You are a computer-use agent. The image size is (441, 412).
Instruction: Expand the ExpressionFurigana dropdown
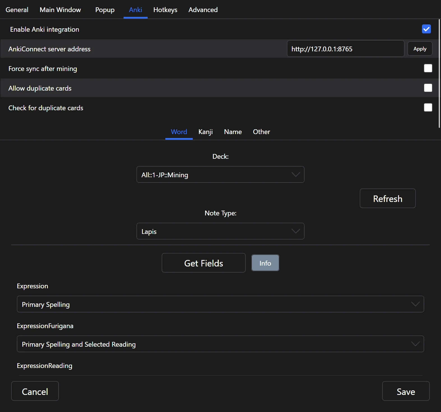pyautogui.click(x=220, y=344)
